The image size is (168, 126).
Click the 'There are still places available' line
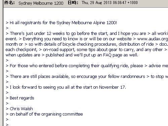point(87,77)
